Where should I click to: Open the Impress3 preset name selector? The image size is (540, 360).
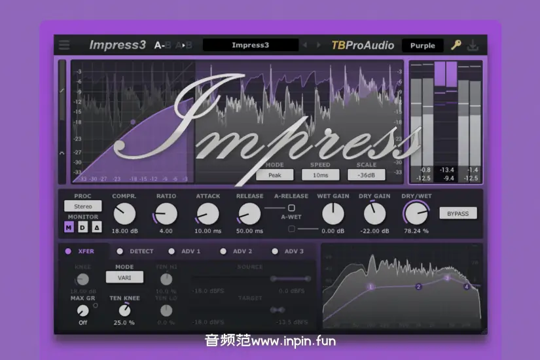[251, 45]
